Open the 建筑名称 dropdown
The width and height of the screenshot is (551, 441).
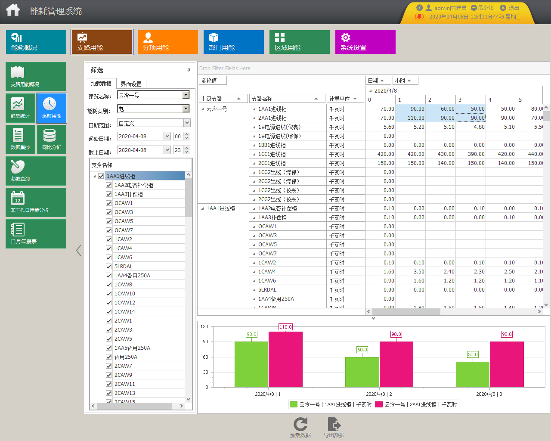(x=186, y=95)
